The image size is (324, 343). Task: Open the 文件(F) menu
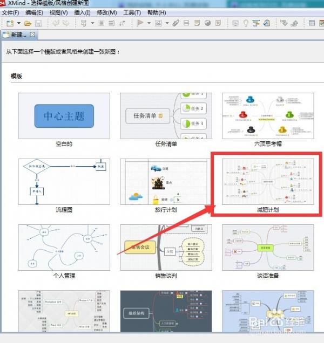[x=10, y=13]
